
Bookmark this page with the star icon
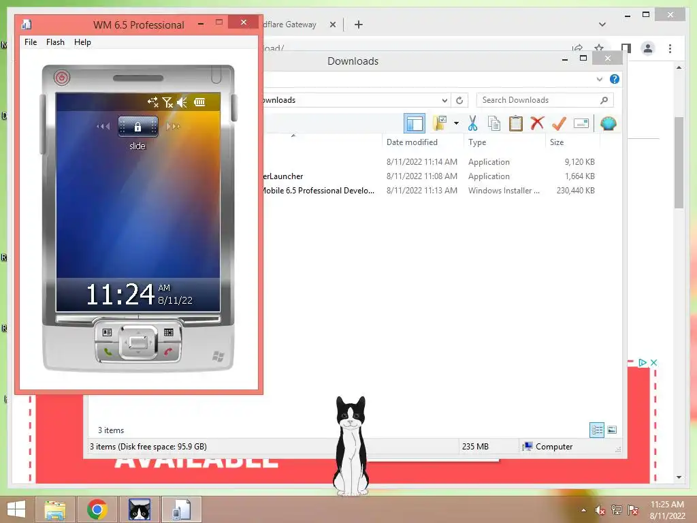point(599,48)
